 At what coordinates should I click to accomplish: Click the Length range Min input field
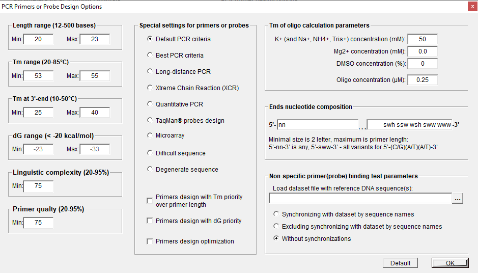pos(38,39)
